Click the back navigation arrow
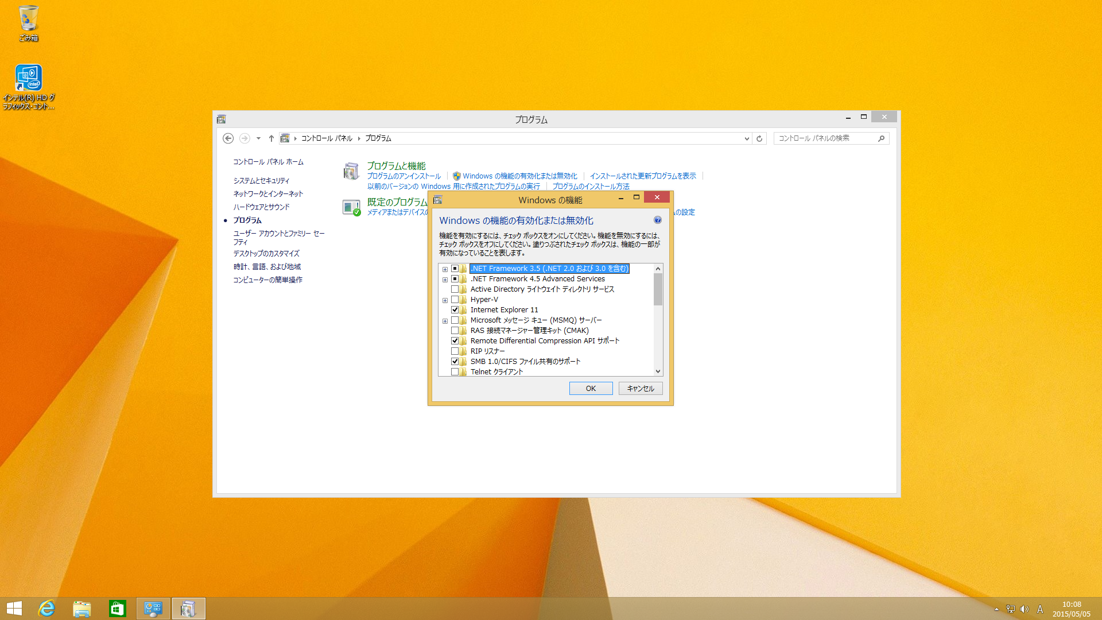 [x=228, y=138]
